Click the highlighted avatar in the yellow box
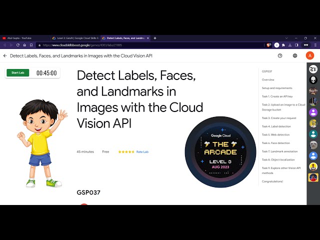320x240 pixels. [x=313, y=177]
